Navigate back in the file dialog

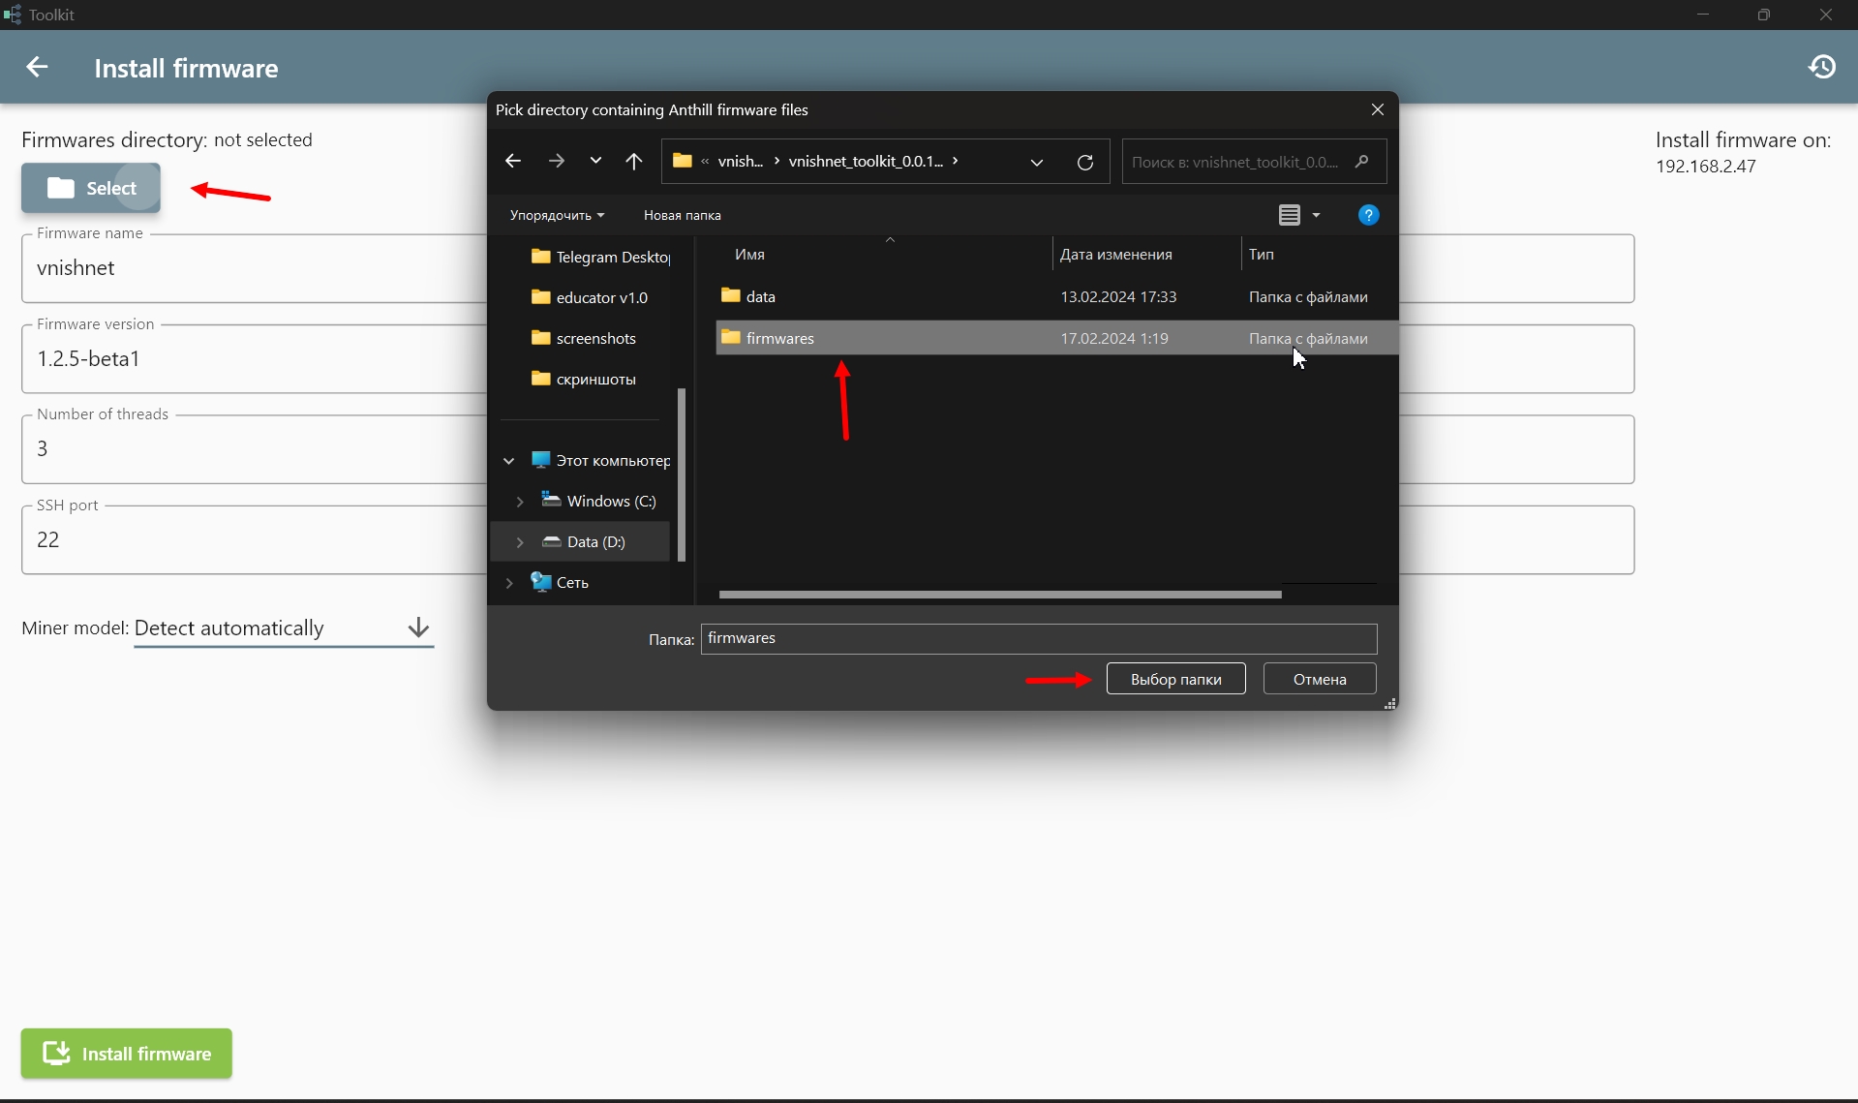pyautogui.click(x=513, y=162)
